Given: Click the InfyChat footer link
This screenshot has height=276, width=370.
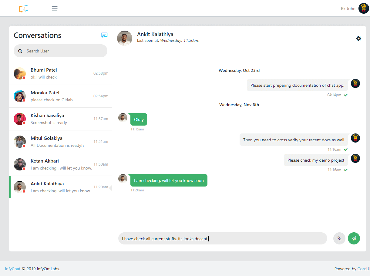Looking at the screenshot, I should [x=12, y=269].
